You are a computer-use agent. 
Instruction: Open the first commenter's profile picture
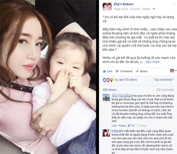click(x=106, y=98)
